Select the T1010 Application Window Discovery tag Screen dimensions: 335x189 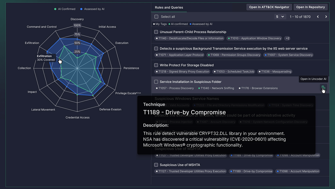(x=255, y=38)
